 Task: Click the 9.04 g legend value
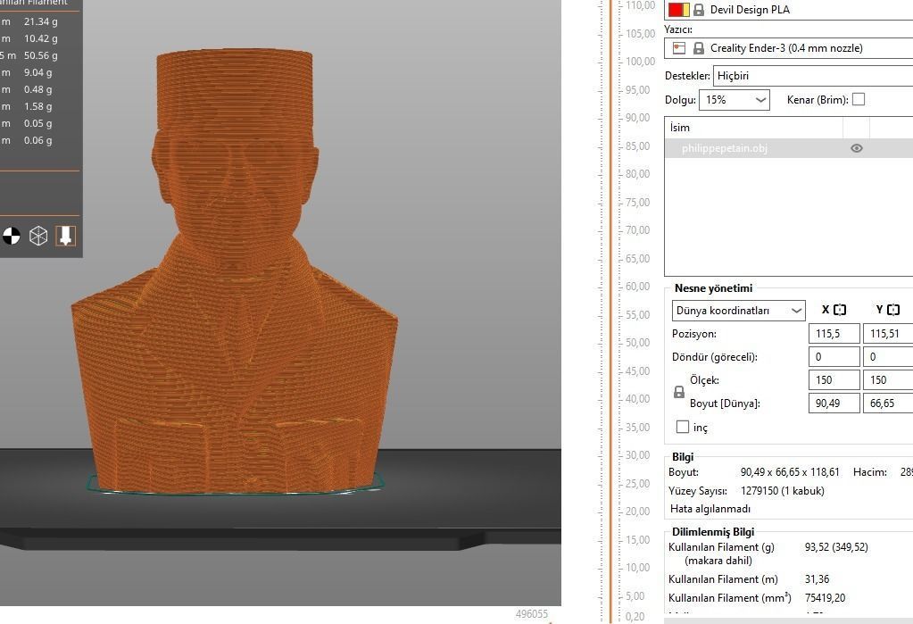tap(37, 72)
